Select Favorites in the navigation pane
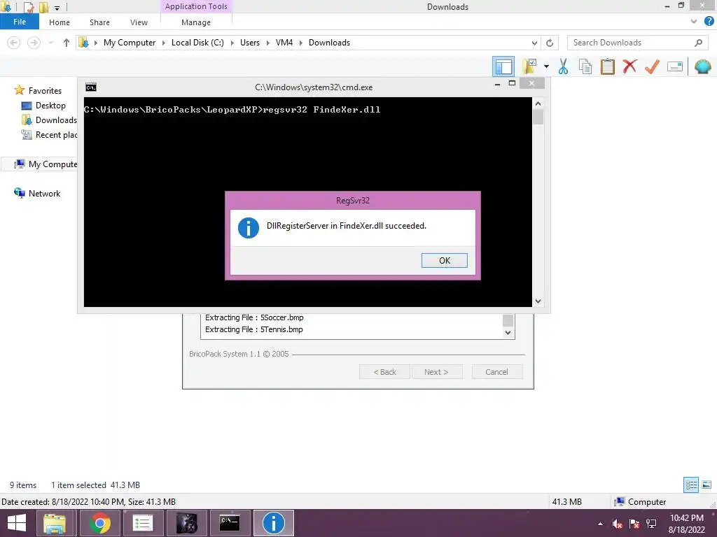The width and height of the screenshot is (717, 537). pyautogui.click(x=45, y=90)
